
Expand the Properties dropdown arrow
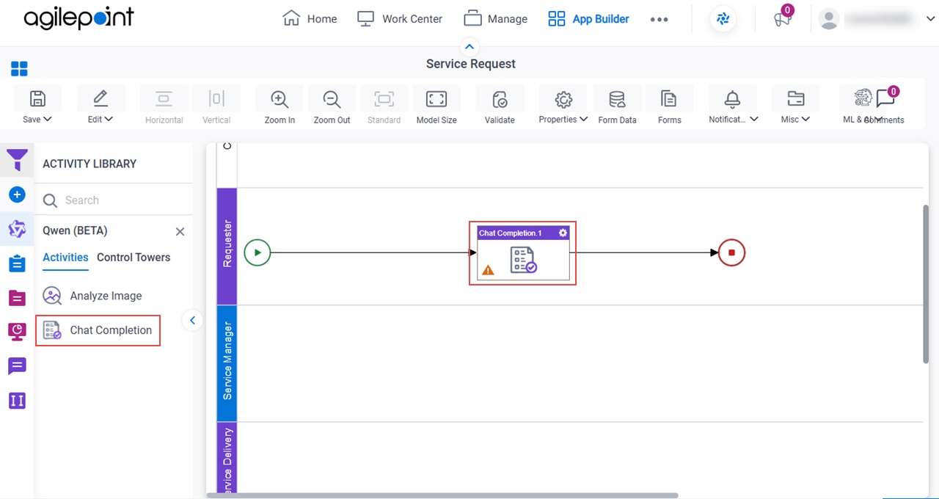coord(583,119)
